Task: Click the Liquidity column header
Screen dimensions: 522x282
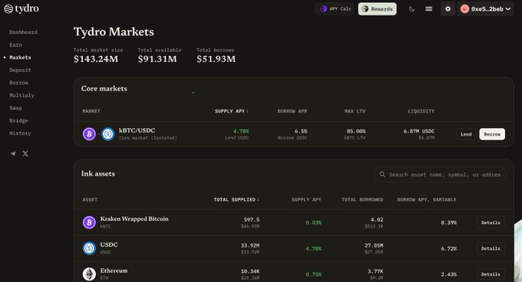Action: click(421, 111)
